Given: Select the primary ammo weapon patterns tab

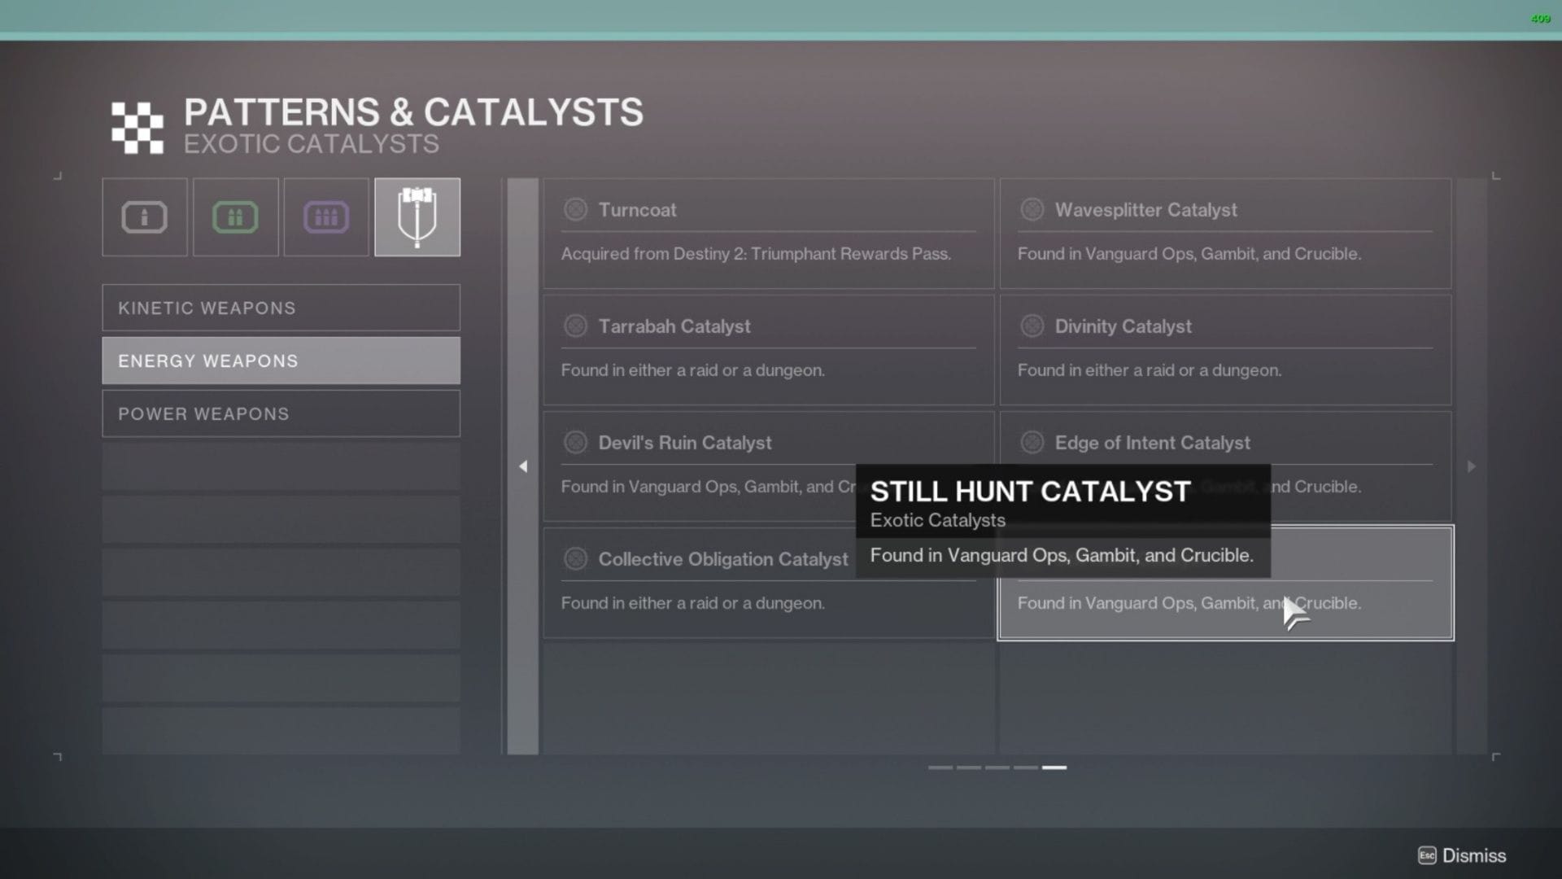Looking at the screenshot, I should [145, 217].
